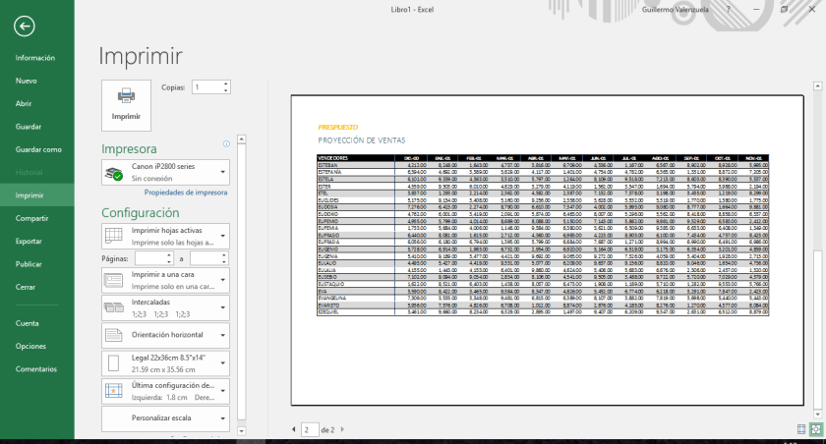Open Orientación horizontal dropdown
Screen dimensions: 826x444
pos(165,334)
